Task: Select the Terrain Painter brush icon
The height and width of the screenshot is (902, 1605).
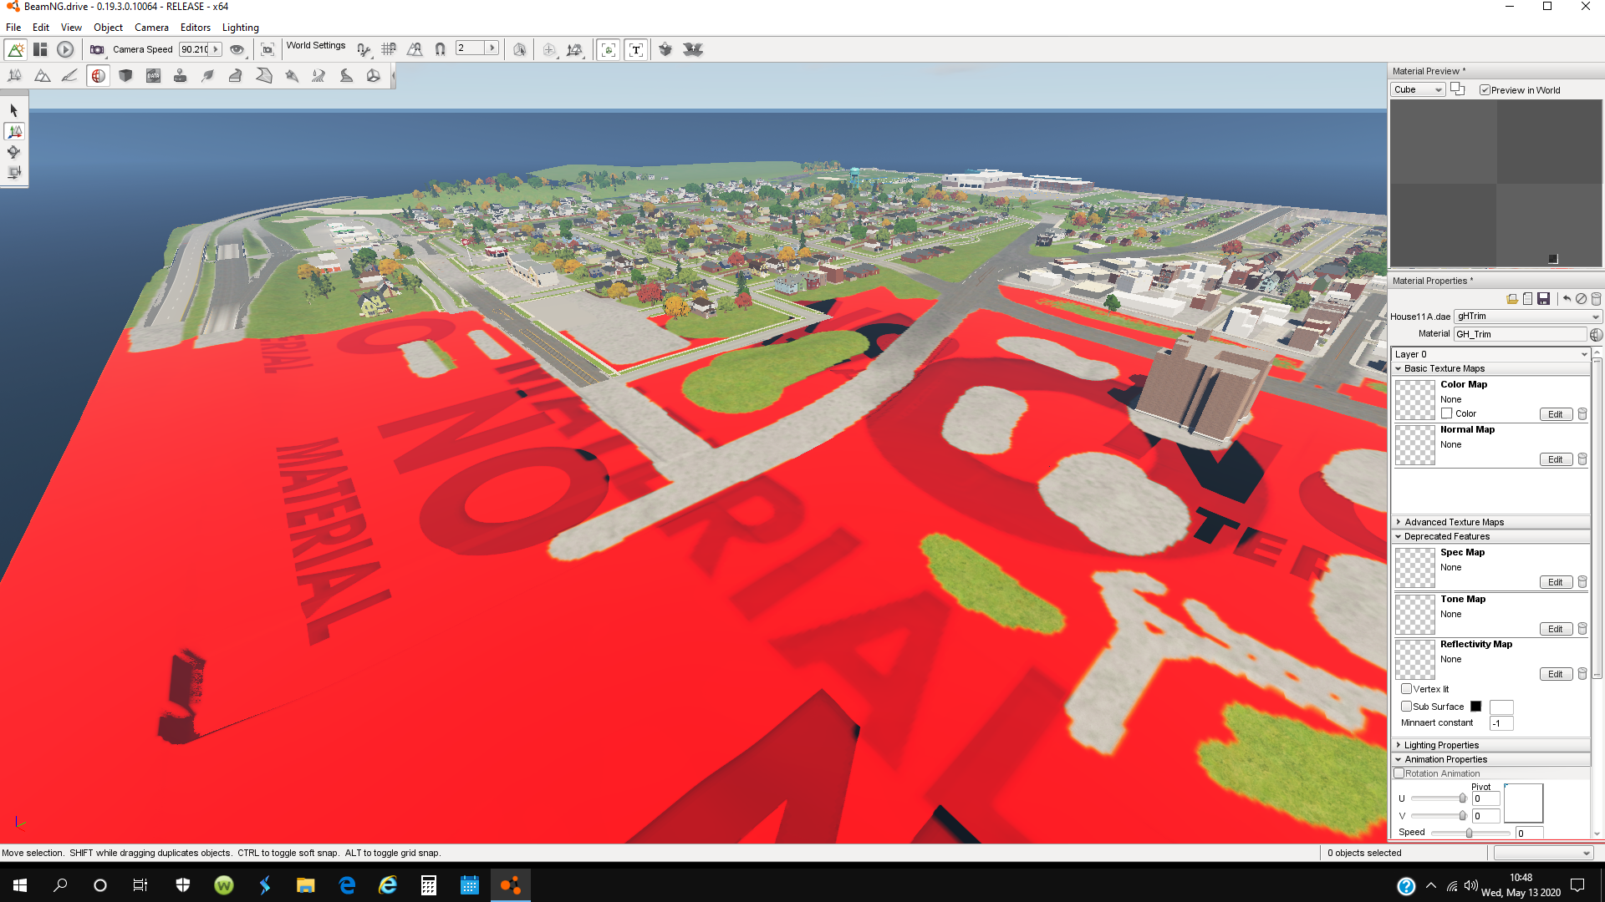Action: (x=69, y=76)
